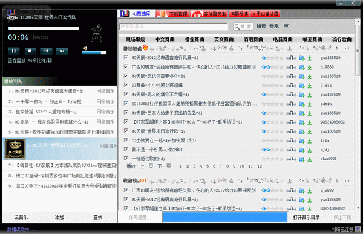Add 我不是一个好男人-钦州DJ to playlist icon

tap(302, 150)
